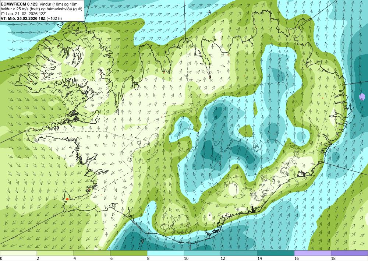Click the 16–18 m/s light purple legend swatch
This screenshot has height=261, width=368.
click(x=312, y=253)
